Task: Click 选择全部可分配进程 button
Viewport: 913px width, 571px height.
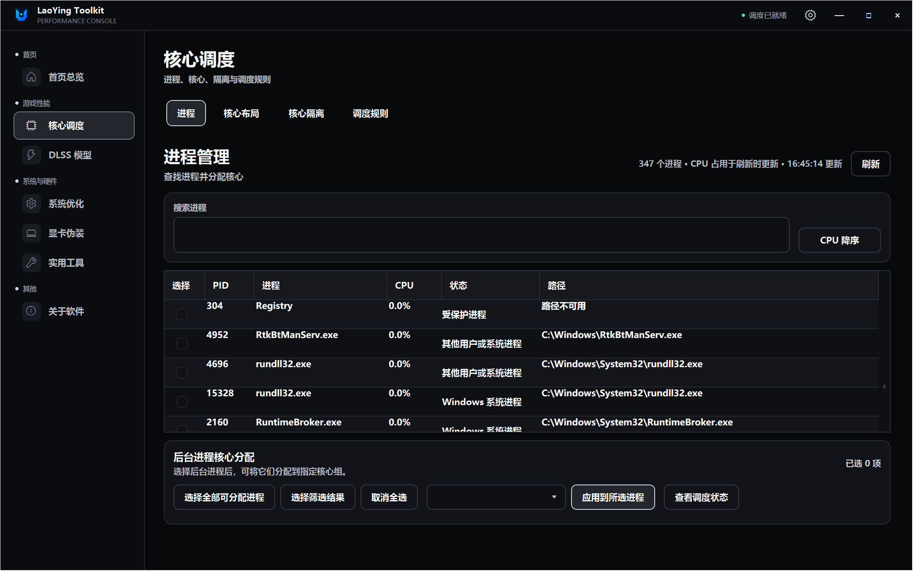Action: pyautogui.click(x=224, y=497)
